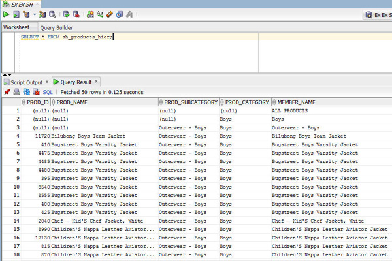Switch to the Query Builder tab
392x261 pixels.
pyautogui.click(x=56, y=27)
